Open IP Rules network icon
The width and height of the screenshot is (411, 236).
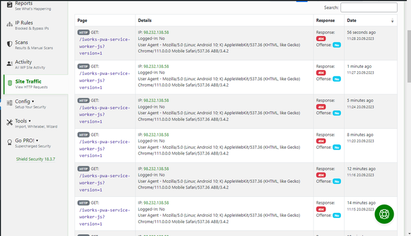pyautogui.click(x=10, y=24)
